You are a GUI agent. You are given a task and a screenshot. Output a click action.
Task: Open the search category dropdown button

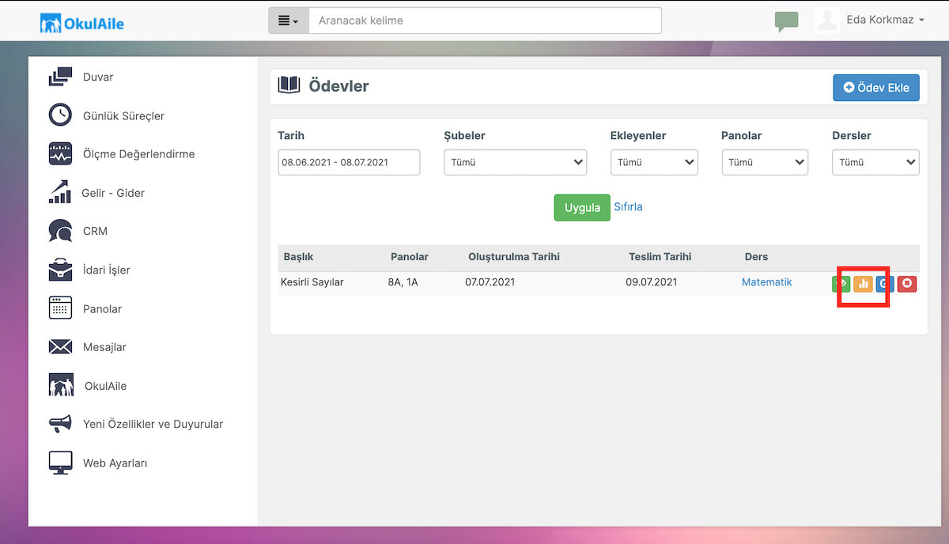pos(289,21)
